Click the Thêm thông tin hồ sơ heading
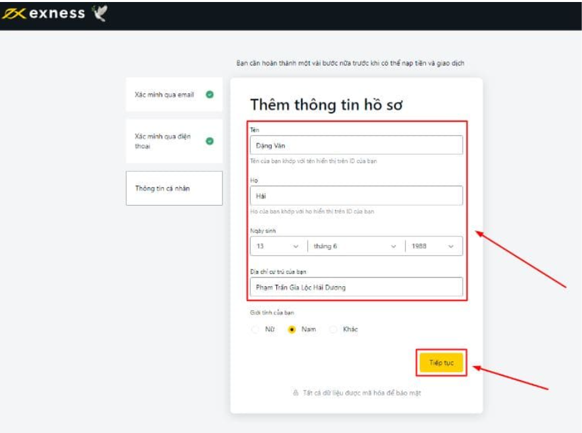This screenshot has height=433, width=582. [326, 105]
